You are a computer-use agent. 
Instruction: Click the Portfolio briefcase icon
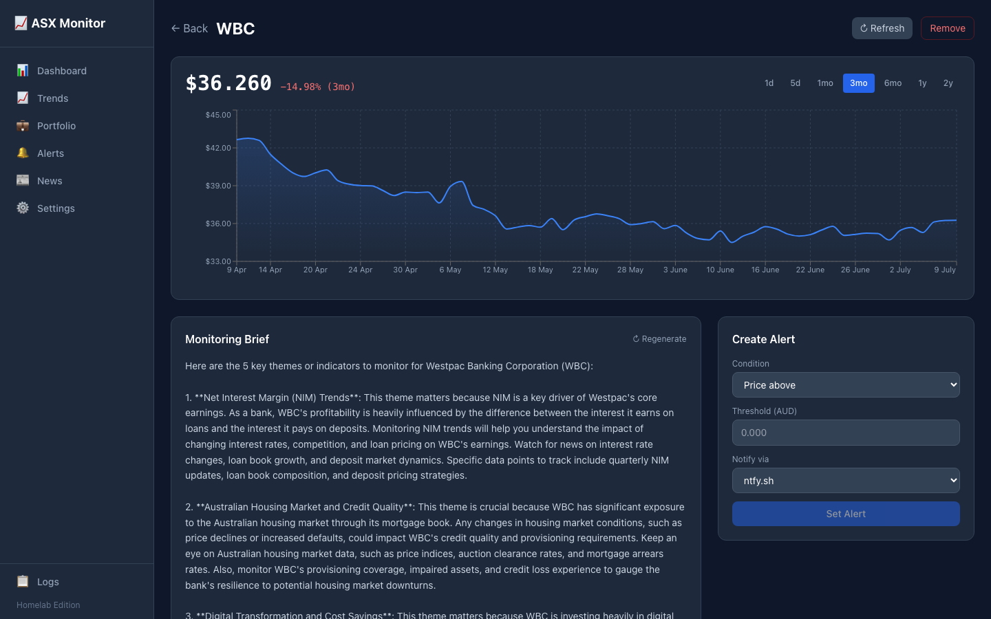point(23,125)
